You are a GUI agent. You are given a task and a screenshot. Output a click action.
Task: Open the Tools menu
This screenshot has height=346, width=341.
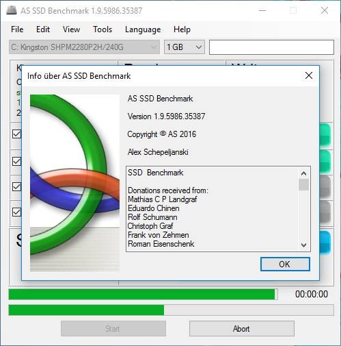[103, 29]
